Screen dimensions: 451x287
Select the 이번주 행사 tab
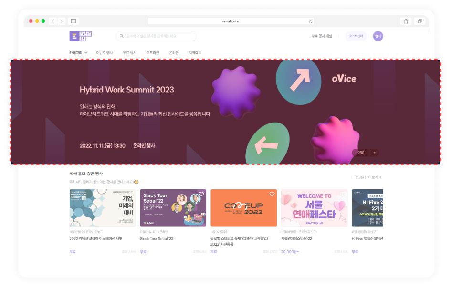pyautogui.click(x=105, y=53)
